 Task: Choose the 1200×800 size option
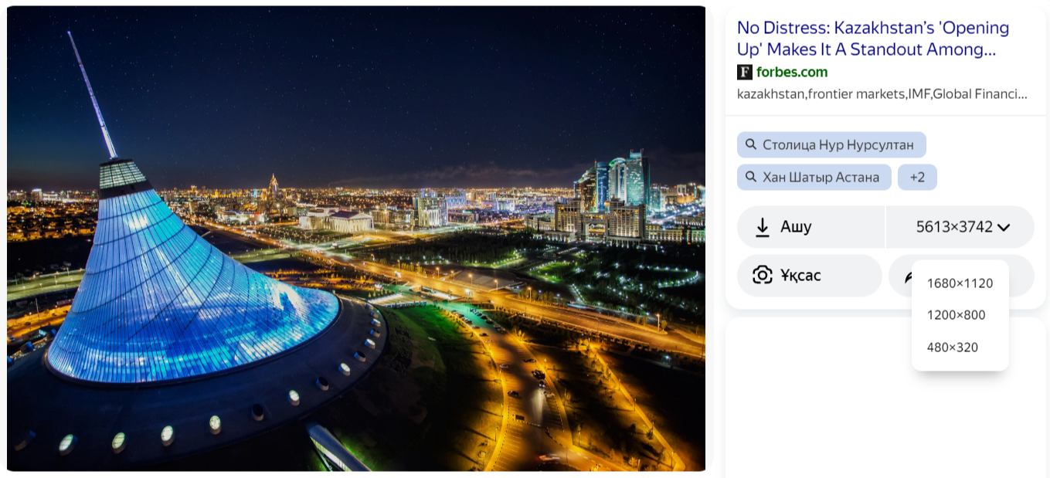(957, 315)
